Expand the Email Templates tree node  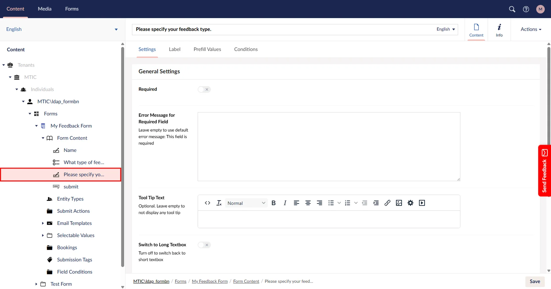tap(43, 223)
